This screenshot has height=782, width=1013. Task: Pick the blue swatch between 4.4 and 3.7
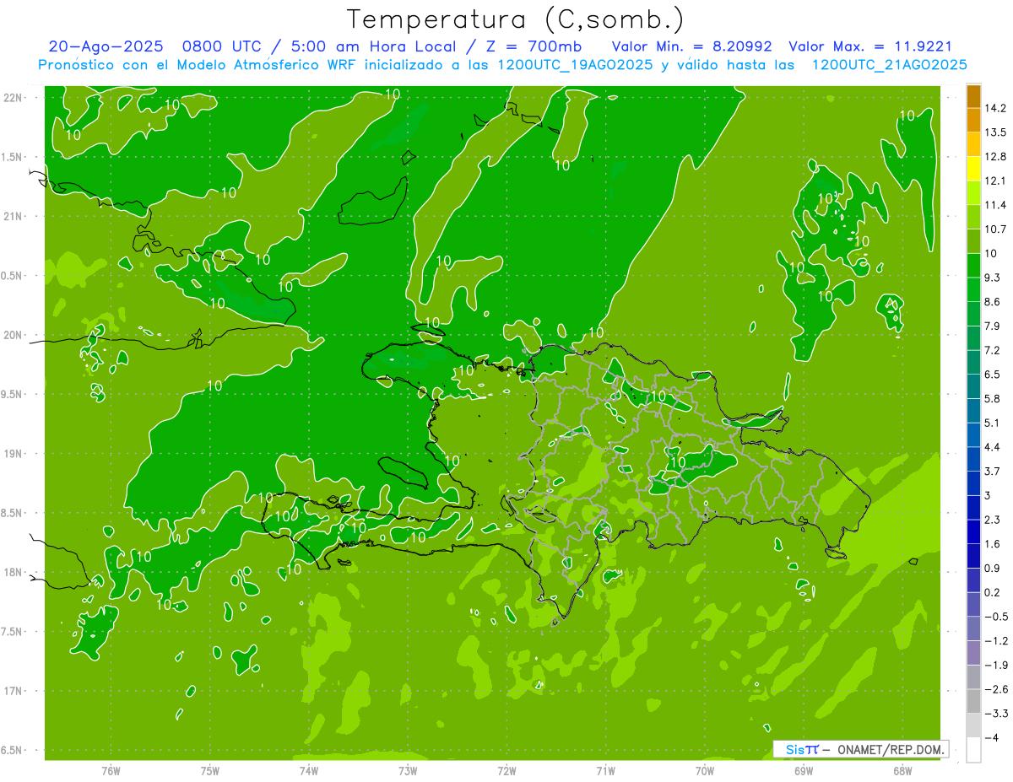(973, 459)
